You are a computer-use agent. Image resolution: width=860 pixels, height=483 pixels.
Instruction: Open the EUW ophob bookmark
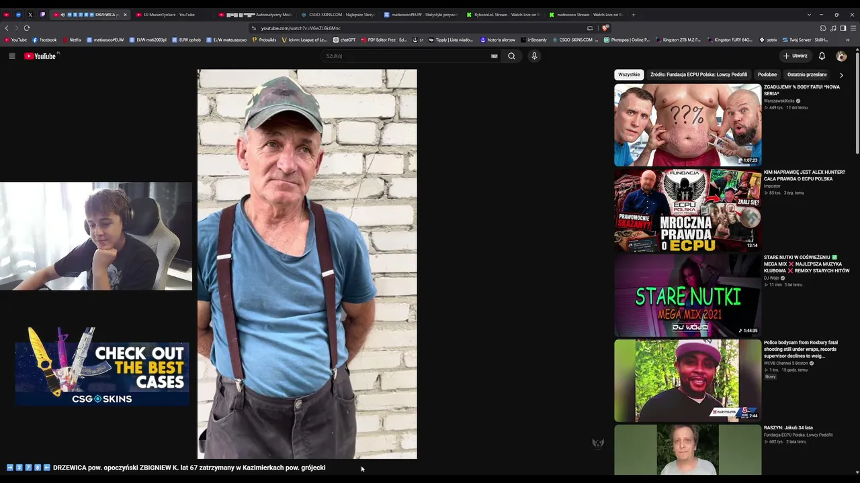(x=187, y=40)
